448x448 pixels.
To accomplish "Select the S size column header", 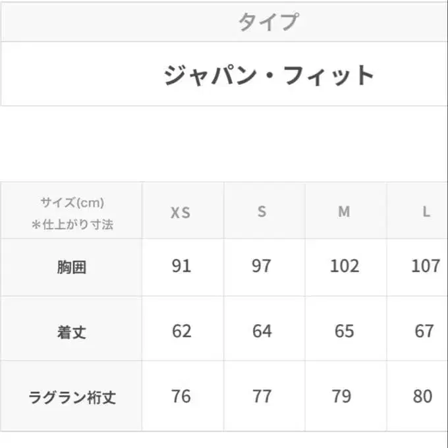I will 262,212.
